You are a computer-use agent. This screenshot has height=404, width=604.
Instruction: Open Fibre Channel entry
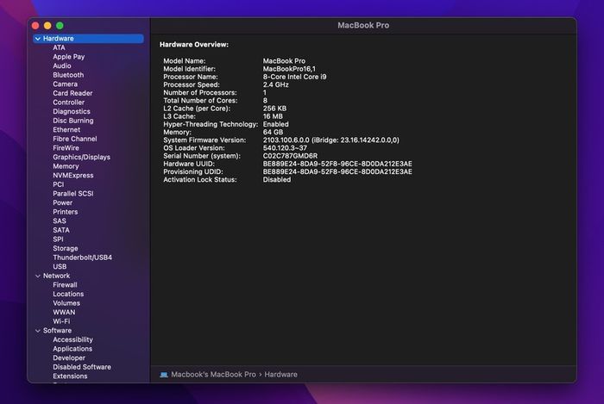click(75, 139)
